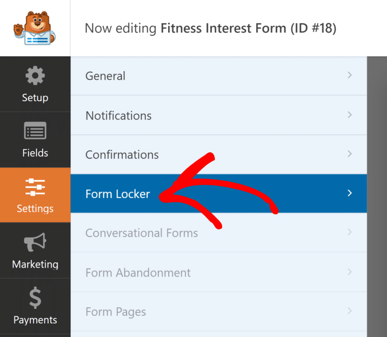Open the Form Locker chevron arrow
Viewport: 387px width, 337px height.
[350, 193]
